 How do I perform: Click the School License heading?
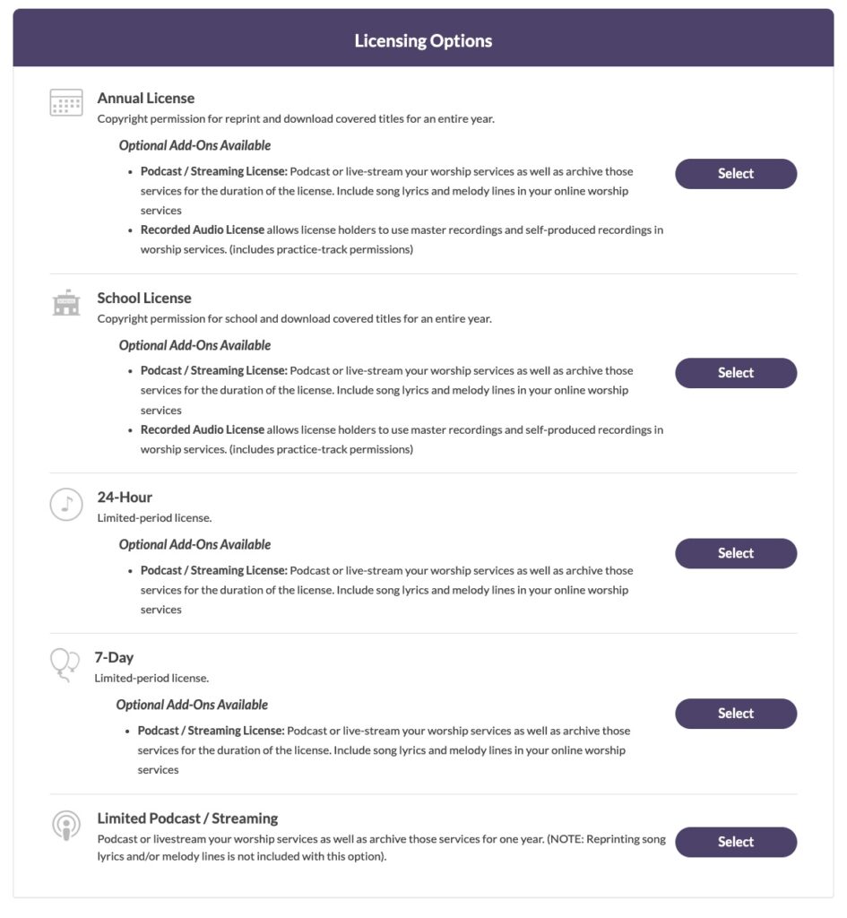tap(144, 298)
